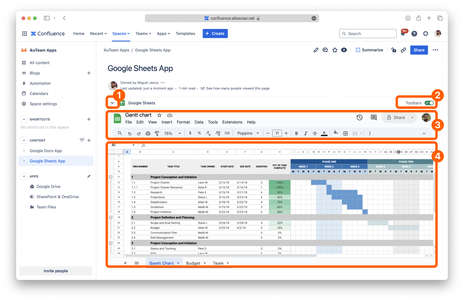464x301 pixels.
Task: Open Sheets Extensions menu
Action: click(232, 122)
